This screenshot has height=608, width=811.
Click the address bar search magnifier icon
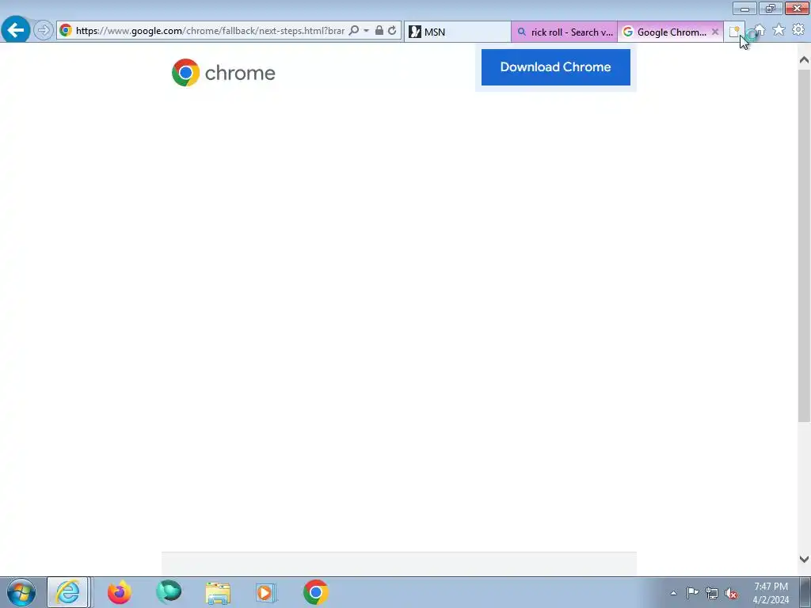[x=354, y=31]
